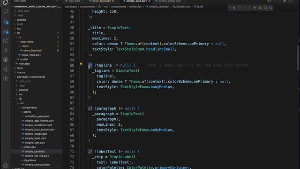The height and width of the screenshot is (169, 300).
Task: Close the simple_card.dart tab
Action: [150, 1]
